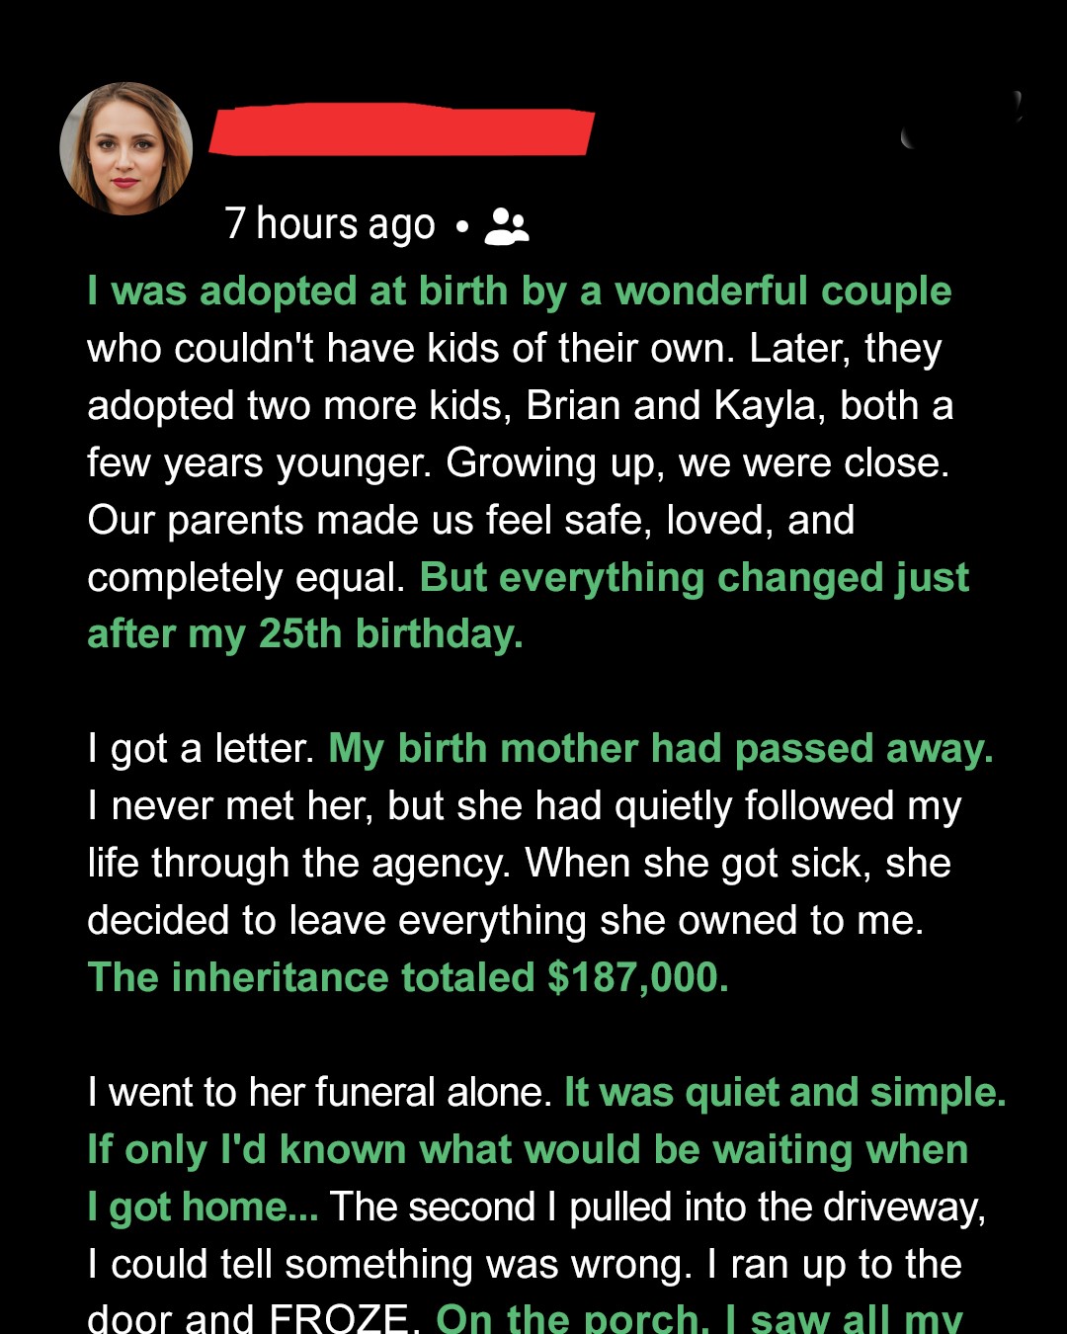The image size is (1067, 1334).
Task: Open the "7 hours ago" timestamp
Action: pyautogui.click(x=329, y=224)
